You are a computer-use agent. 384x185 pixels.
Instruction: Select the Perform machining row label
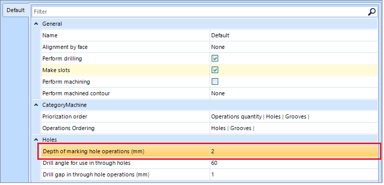(66, 82)
